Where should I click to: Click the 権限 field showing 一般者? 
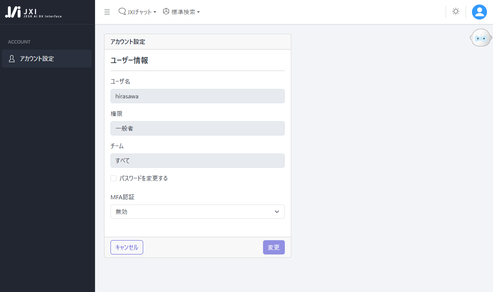197,128
